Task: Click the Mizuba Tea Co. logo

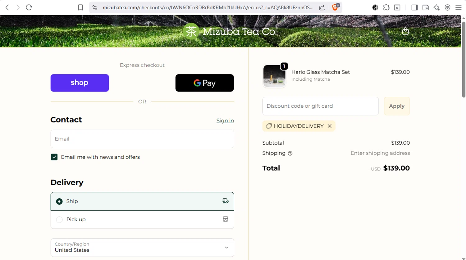Action: [229, 31]
